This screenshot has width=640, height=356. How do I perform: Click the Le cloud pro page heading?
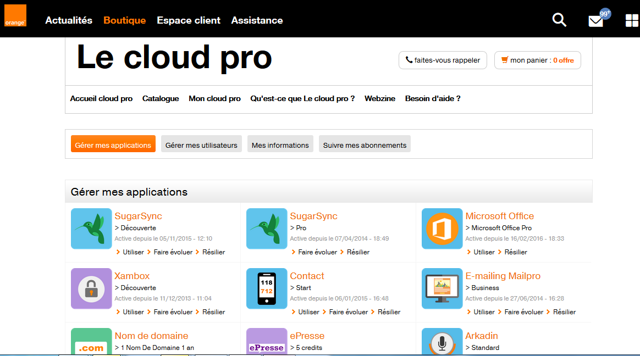[174, 58]
